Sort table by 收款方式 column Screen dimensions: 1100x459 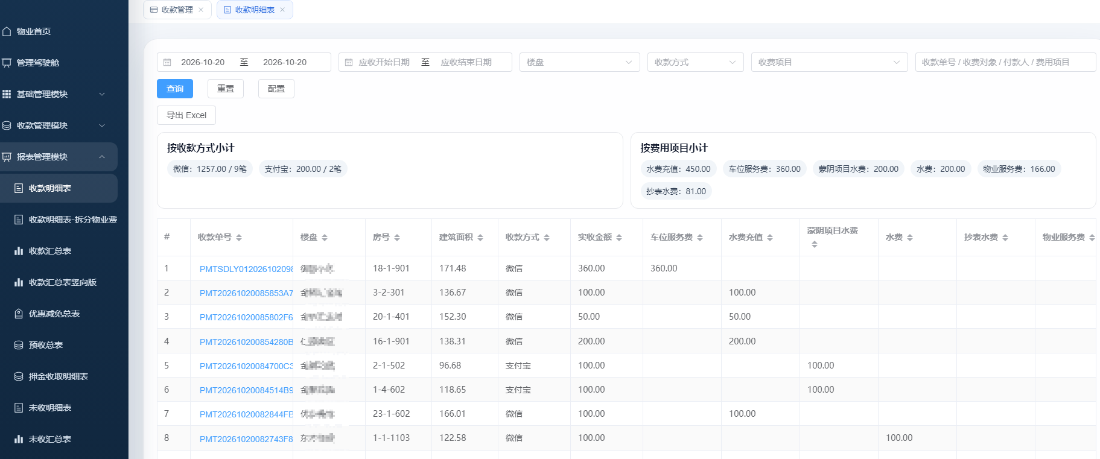point(547,238)
